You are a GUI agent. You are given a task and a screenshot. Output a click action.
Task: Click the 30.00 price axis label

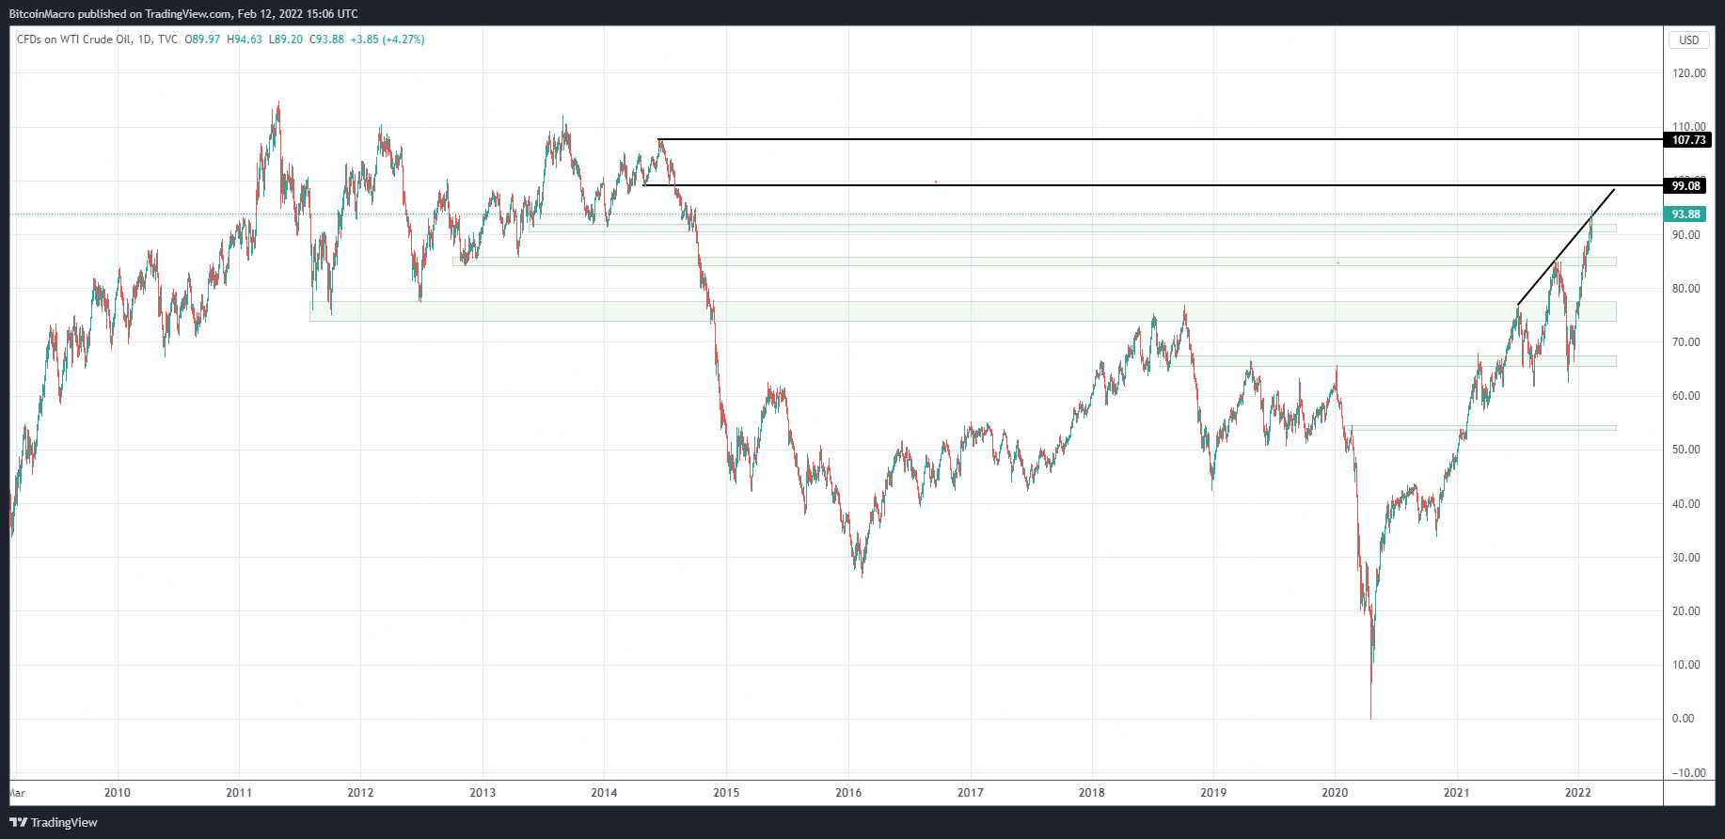[1686, 558]
